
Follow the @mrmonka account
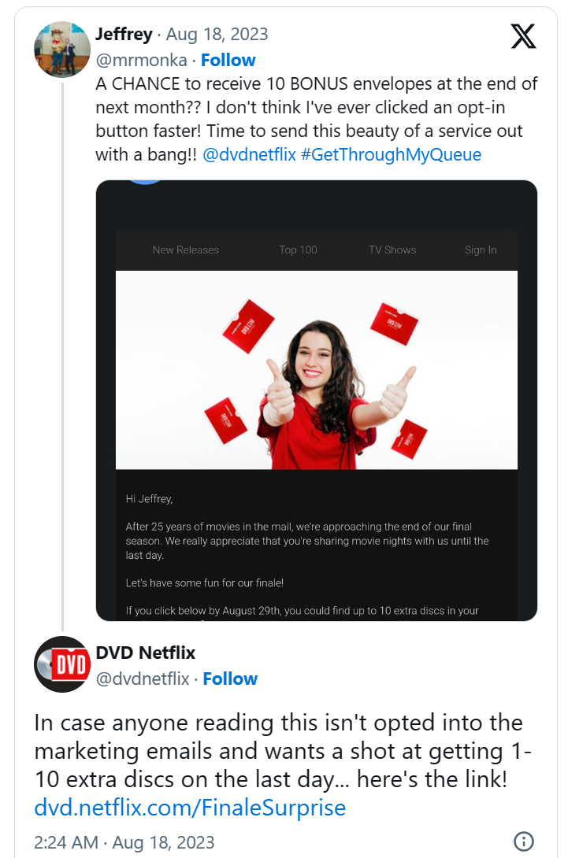pos(228,60)
